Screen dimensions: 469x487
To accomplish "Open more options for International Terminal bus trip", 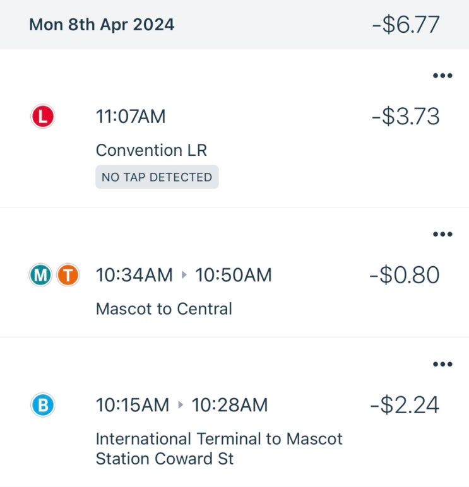I will tap(442, 365).
